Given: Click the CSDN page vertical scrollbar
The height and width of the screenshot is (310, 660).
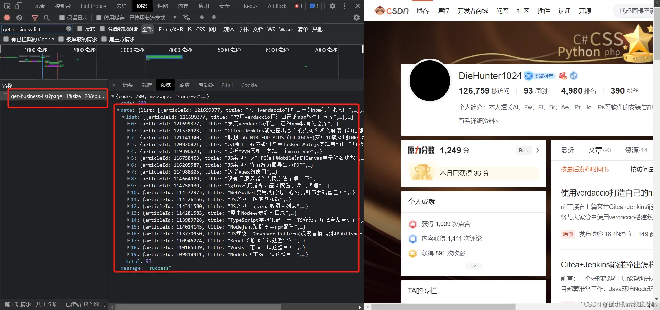Looking at the screenshot, I should (x=656, y=34).
